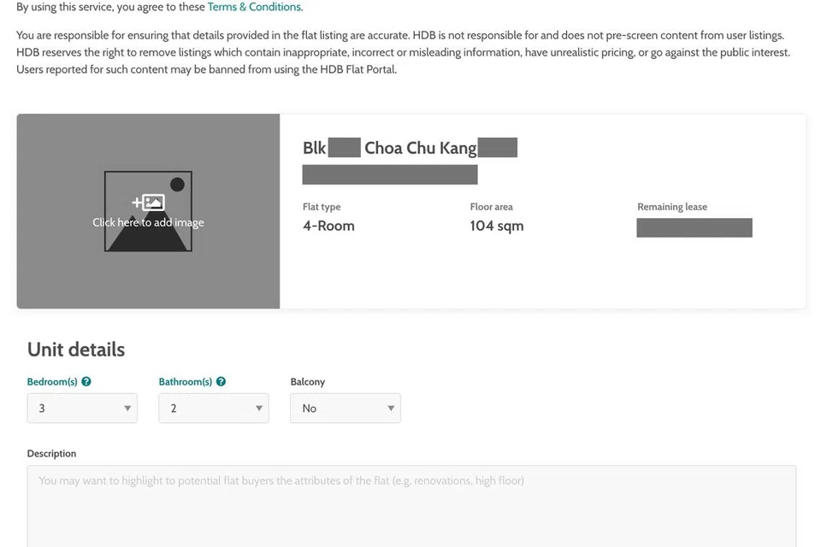
Task: Expand the Balcony dropdown set to No
Action: pyautogui.click(x=346, y=409)
